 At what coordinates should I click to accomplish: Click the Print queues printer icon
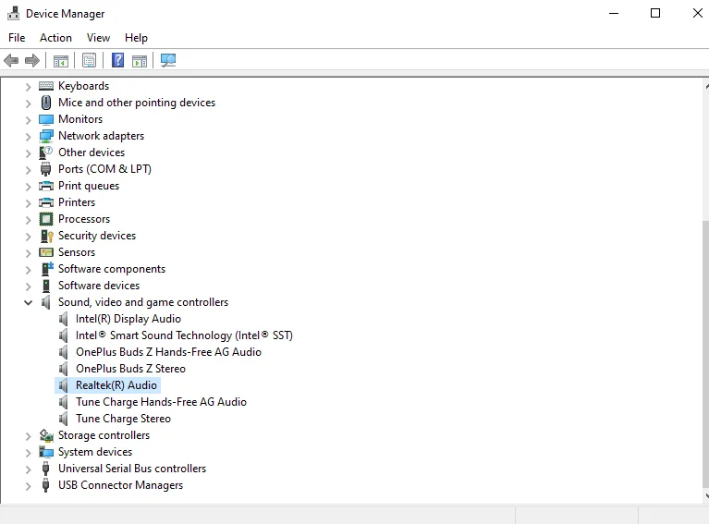pos(46,186)
